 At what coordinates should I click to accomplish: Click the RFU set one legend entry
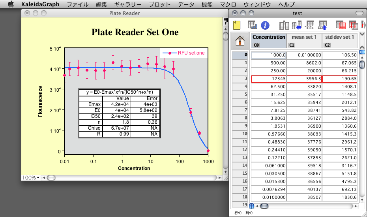tap(184, 53)
